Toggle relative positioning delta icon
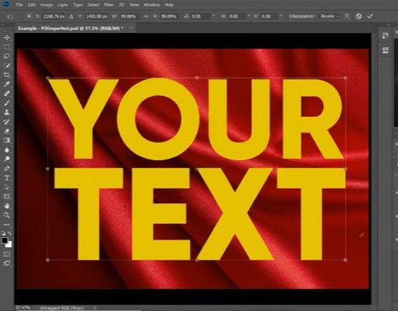The width and height of the screenshot is (398, 311). (x=71, y=16)
